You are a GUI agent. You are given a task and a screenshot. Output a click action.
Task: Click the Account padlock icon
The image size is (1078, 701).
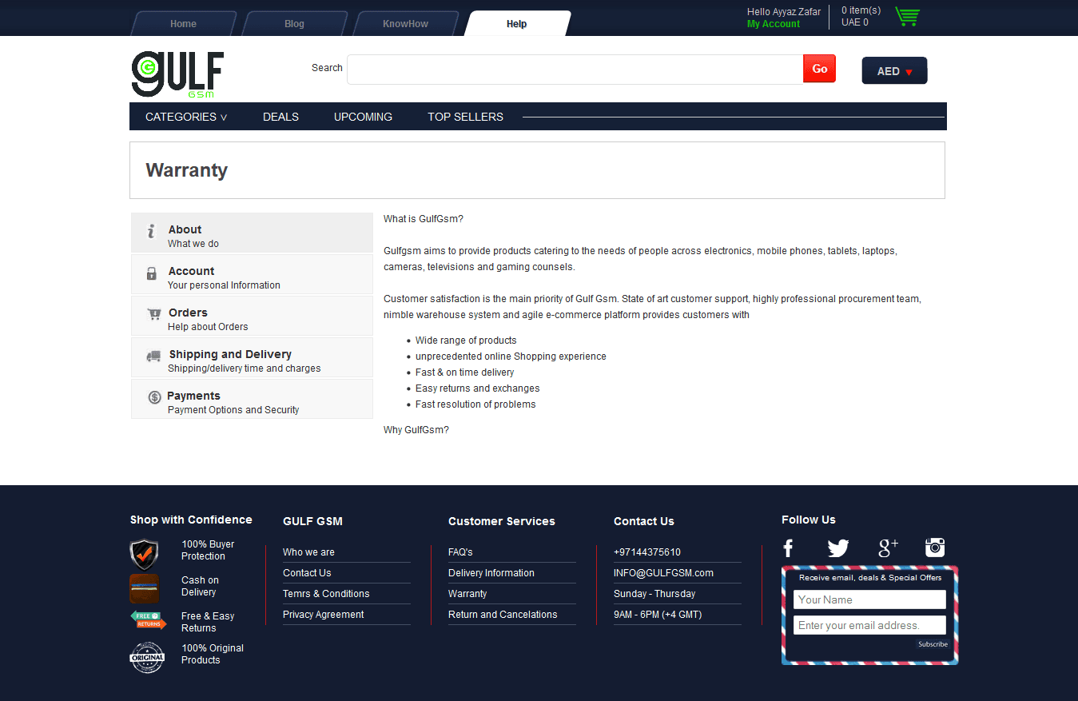click(x=152, y=273)
